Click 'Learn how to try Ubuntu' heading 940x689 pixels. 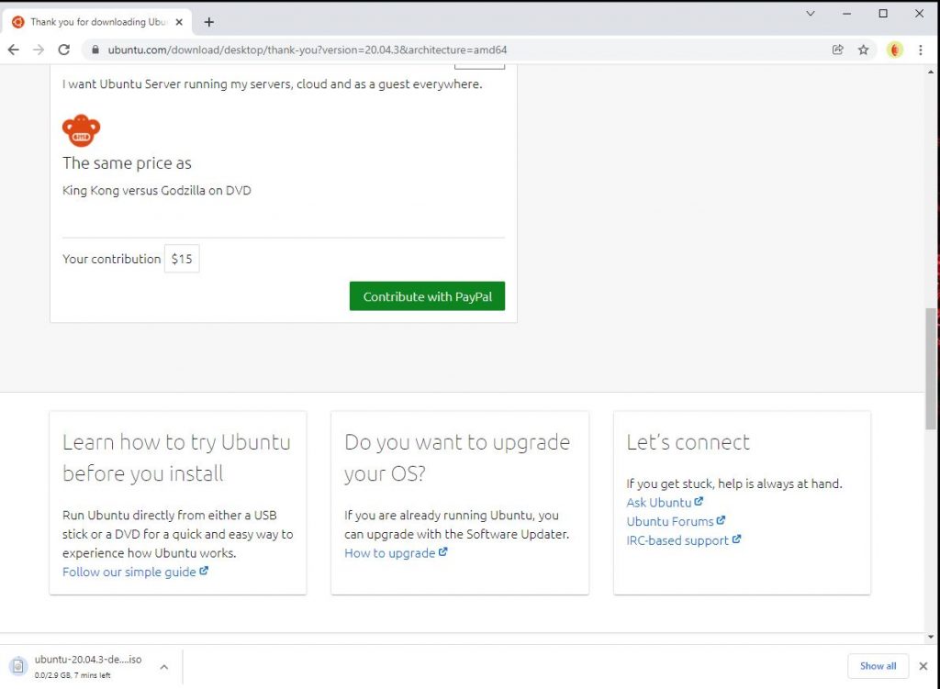pos(176,458)
